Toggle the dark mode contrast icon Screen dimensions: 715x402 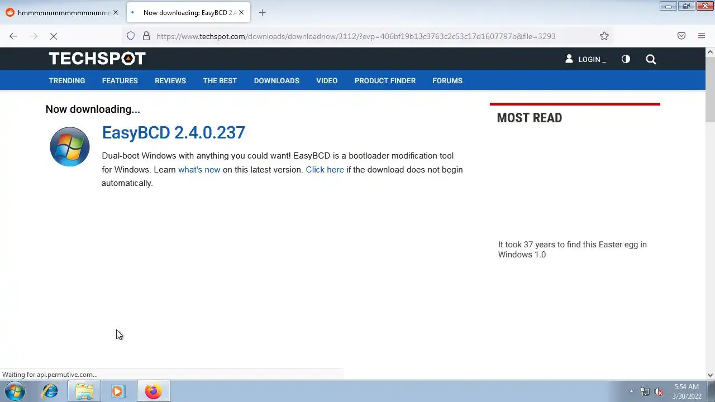coord(626,59)
